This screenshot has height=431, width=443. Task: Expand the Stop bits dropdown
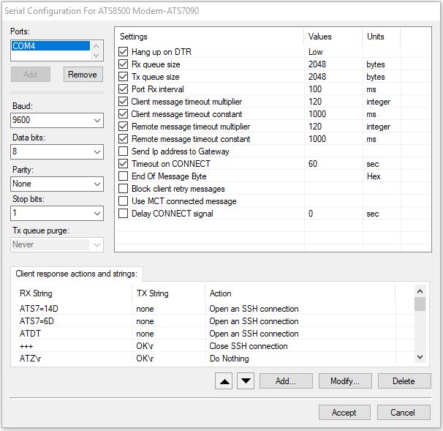pyautogui.click(x=57, y=213)
